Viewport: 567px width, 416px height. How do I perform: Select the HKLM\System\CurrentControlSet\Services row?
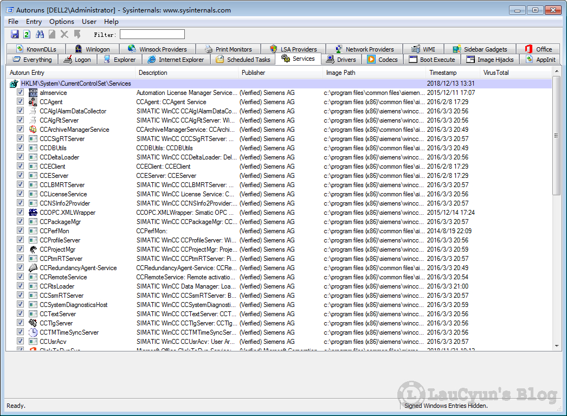[279, 84]
